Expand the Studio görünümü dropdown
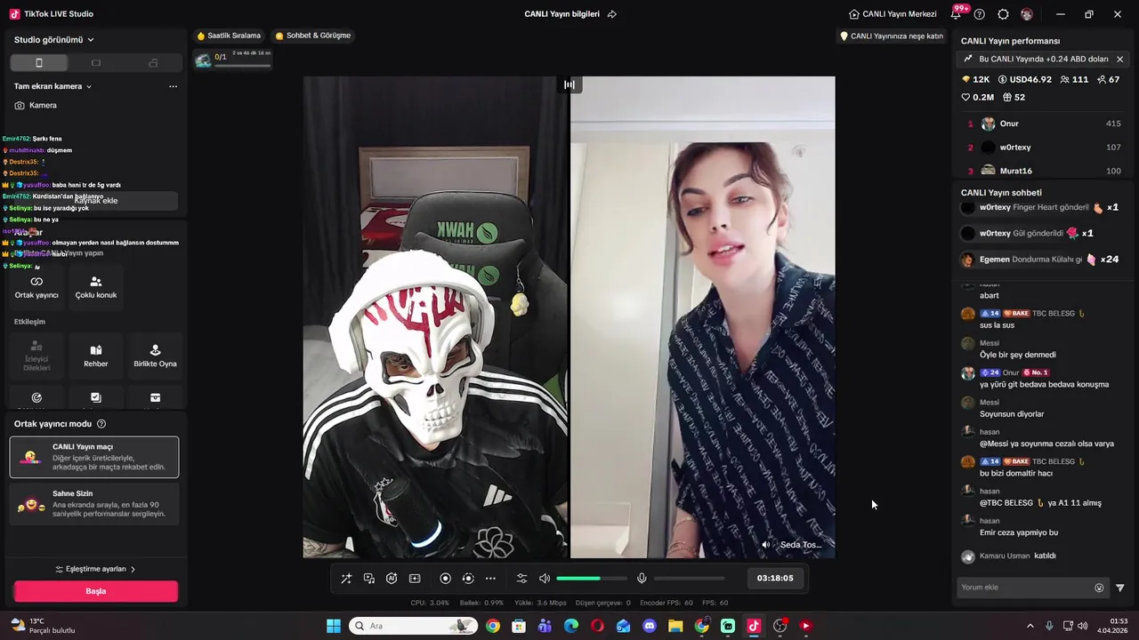This screenshot has width=1139, height=640. point(54,40)
